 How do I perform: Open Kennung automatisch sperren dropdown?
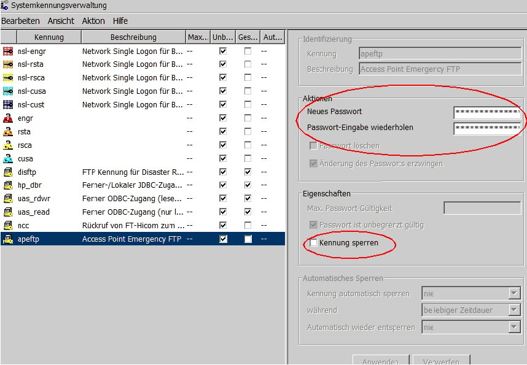514,293
